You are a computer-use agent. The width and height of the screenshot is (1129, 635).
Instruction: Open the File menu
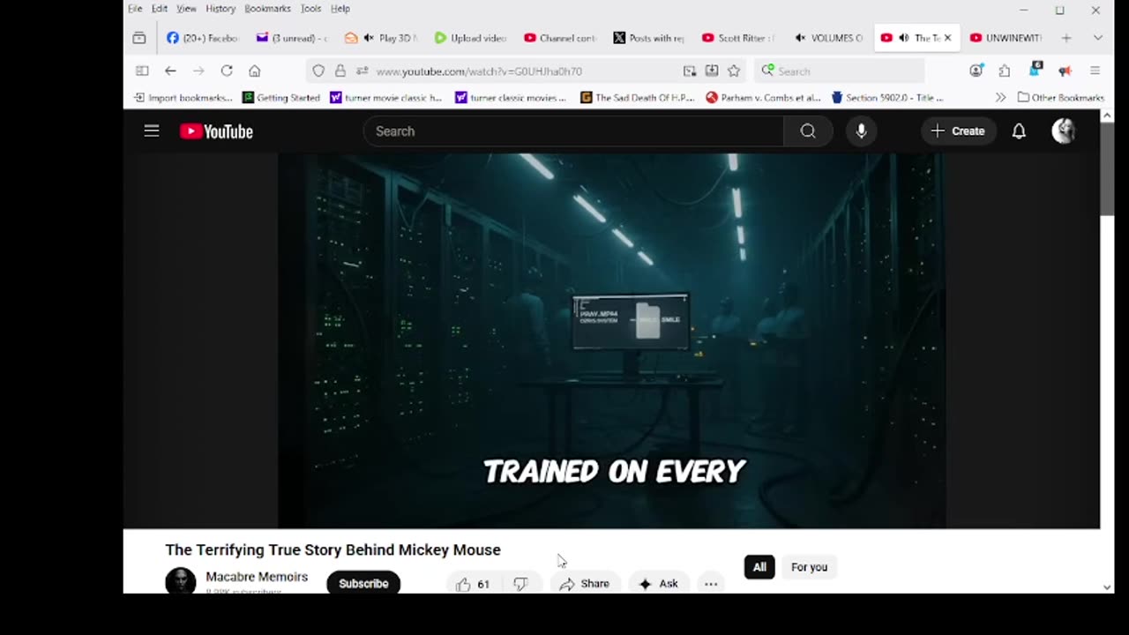point(135,9)
